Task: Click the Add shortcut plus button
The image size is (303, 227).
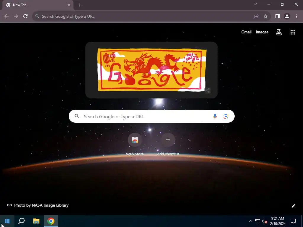Action: (x=168, y=140)
